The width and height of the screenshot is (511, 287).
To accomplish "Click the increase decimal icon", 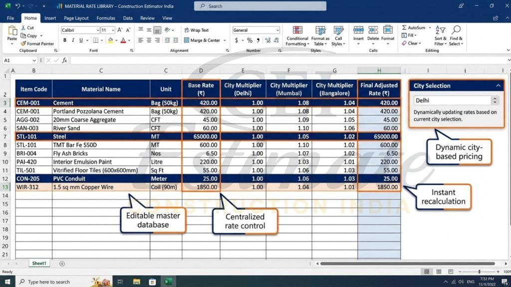I will coord(267,40).
